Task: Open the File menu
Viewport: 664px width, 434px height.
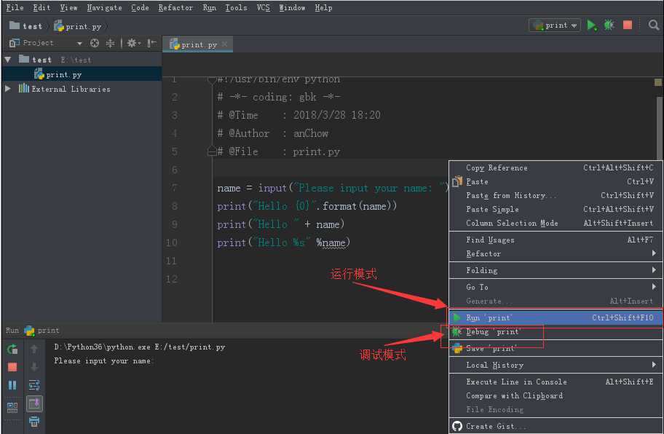Action: tap(15, 7)
